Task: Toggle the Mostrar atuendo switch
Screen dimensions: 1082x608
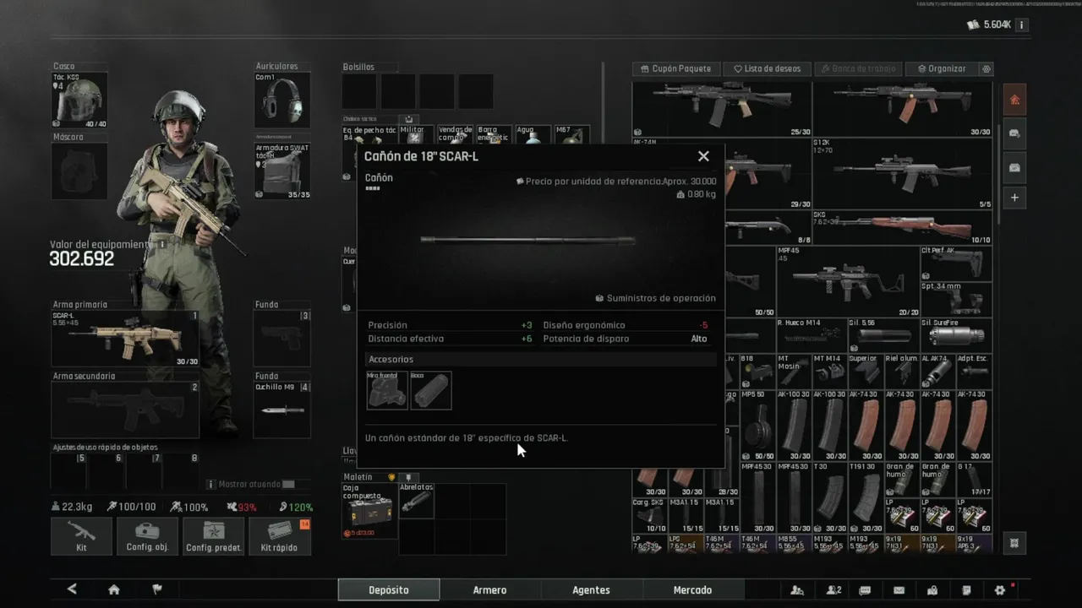Action: point(288,485)
